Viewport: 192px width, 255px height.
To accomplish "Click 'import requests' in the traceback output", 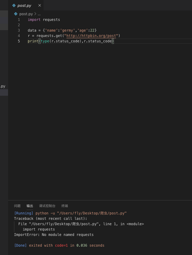I will [x=39, y=229].
